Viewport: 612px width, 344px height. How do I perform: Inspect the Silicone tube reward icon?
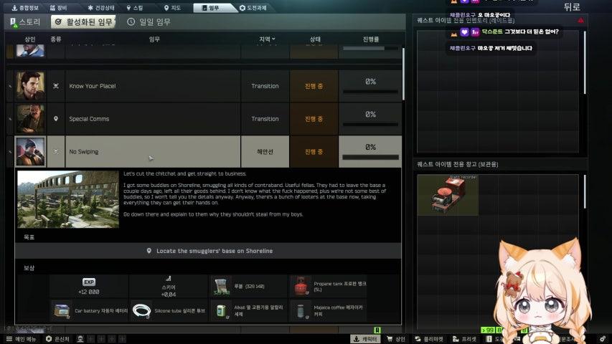pos(141,311)
